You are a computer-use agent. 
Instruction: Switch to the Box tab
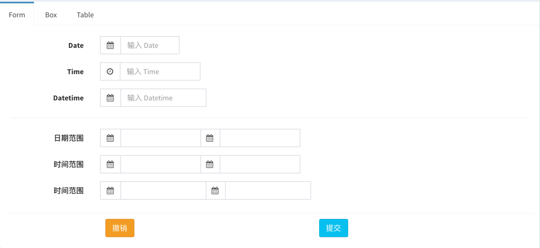(51, 15)
